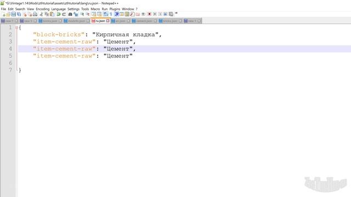Open the Search menu

20,9
